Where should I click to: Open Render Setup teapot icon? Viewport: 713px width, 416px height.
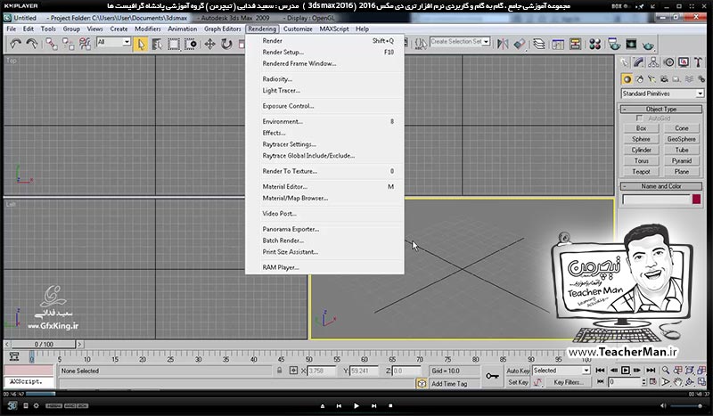[614, 44]
